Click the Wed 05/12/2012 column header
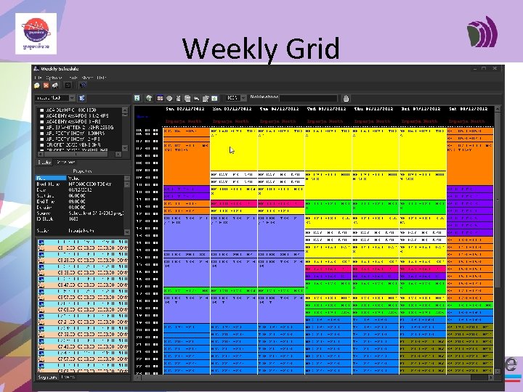 coord(327,109)
